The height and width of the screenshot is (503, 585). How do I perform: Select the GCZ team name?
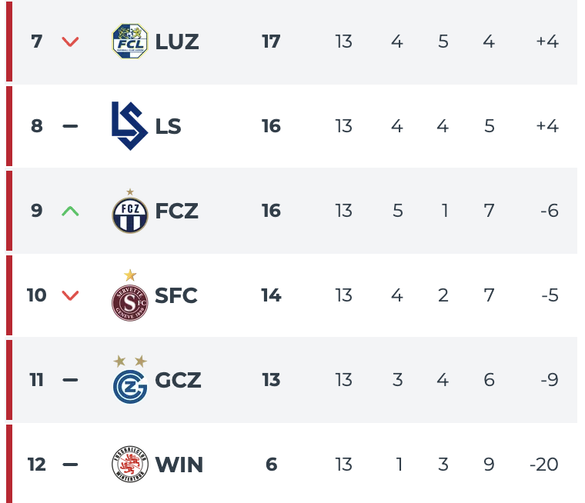[179, 380]
